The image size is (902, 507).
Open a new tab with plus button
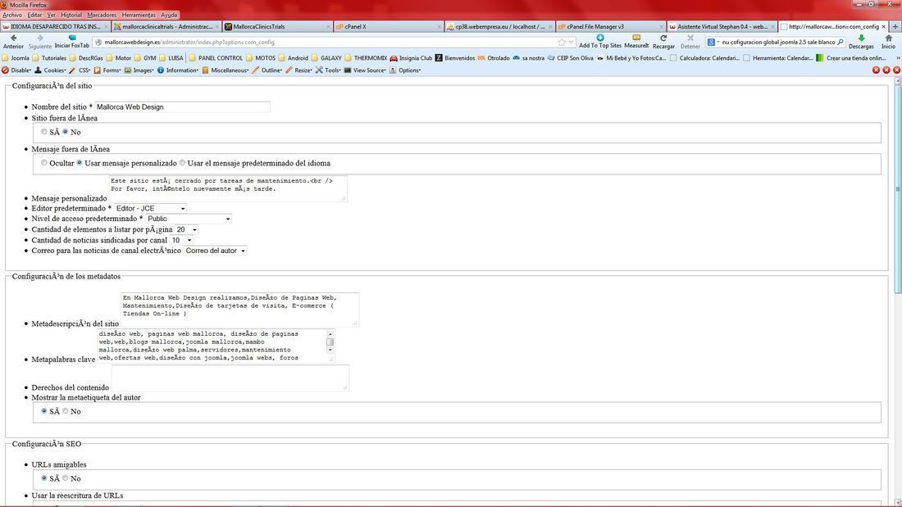[x=895, y=26]
